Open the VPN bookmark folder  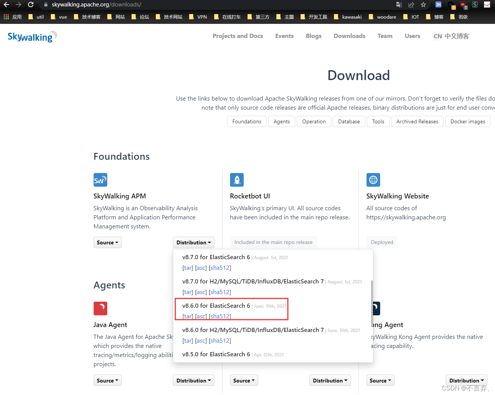[x=198, y=17]
